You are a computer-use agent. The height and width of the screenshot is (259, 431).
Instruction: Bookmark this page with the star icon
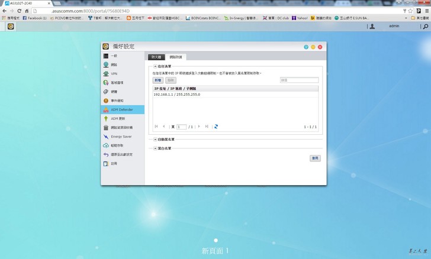410,11
